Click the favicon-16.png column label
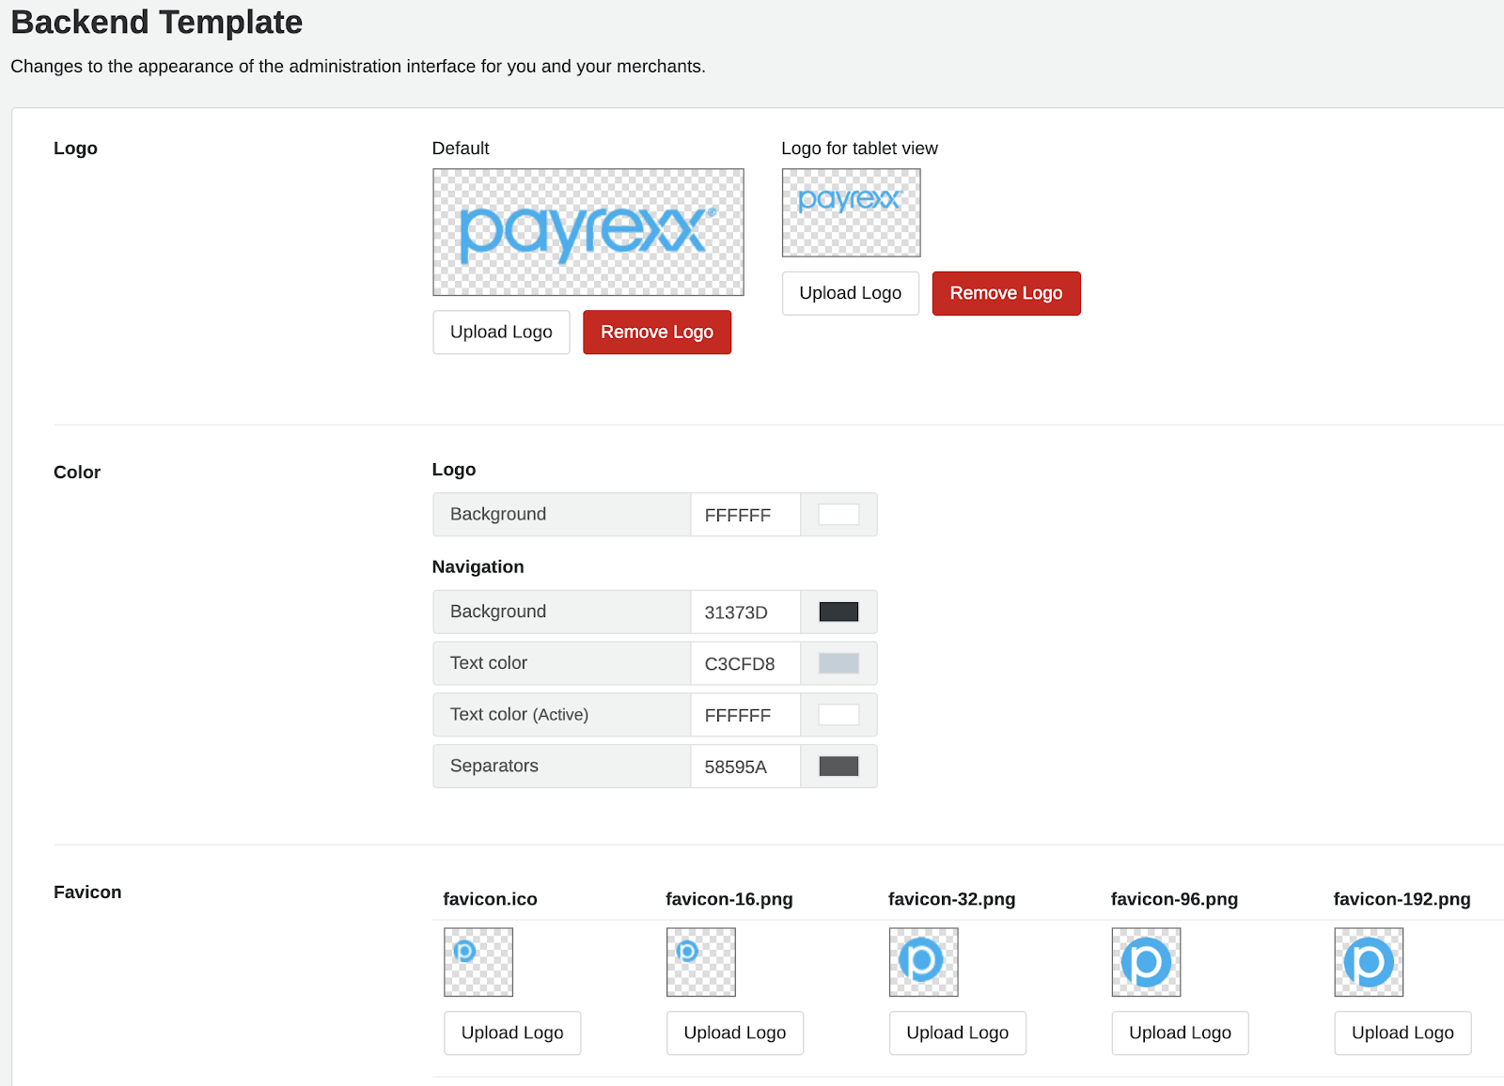Image resolution: width=1504 pixels, height=1086 pixels. point(729,899)
